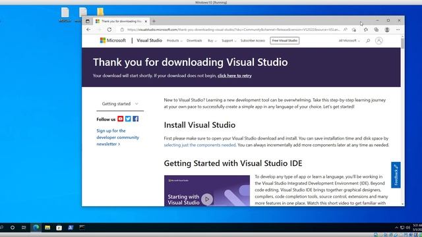Click the browser profile avatar
422x237 pixels.
point(387,30)
